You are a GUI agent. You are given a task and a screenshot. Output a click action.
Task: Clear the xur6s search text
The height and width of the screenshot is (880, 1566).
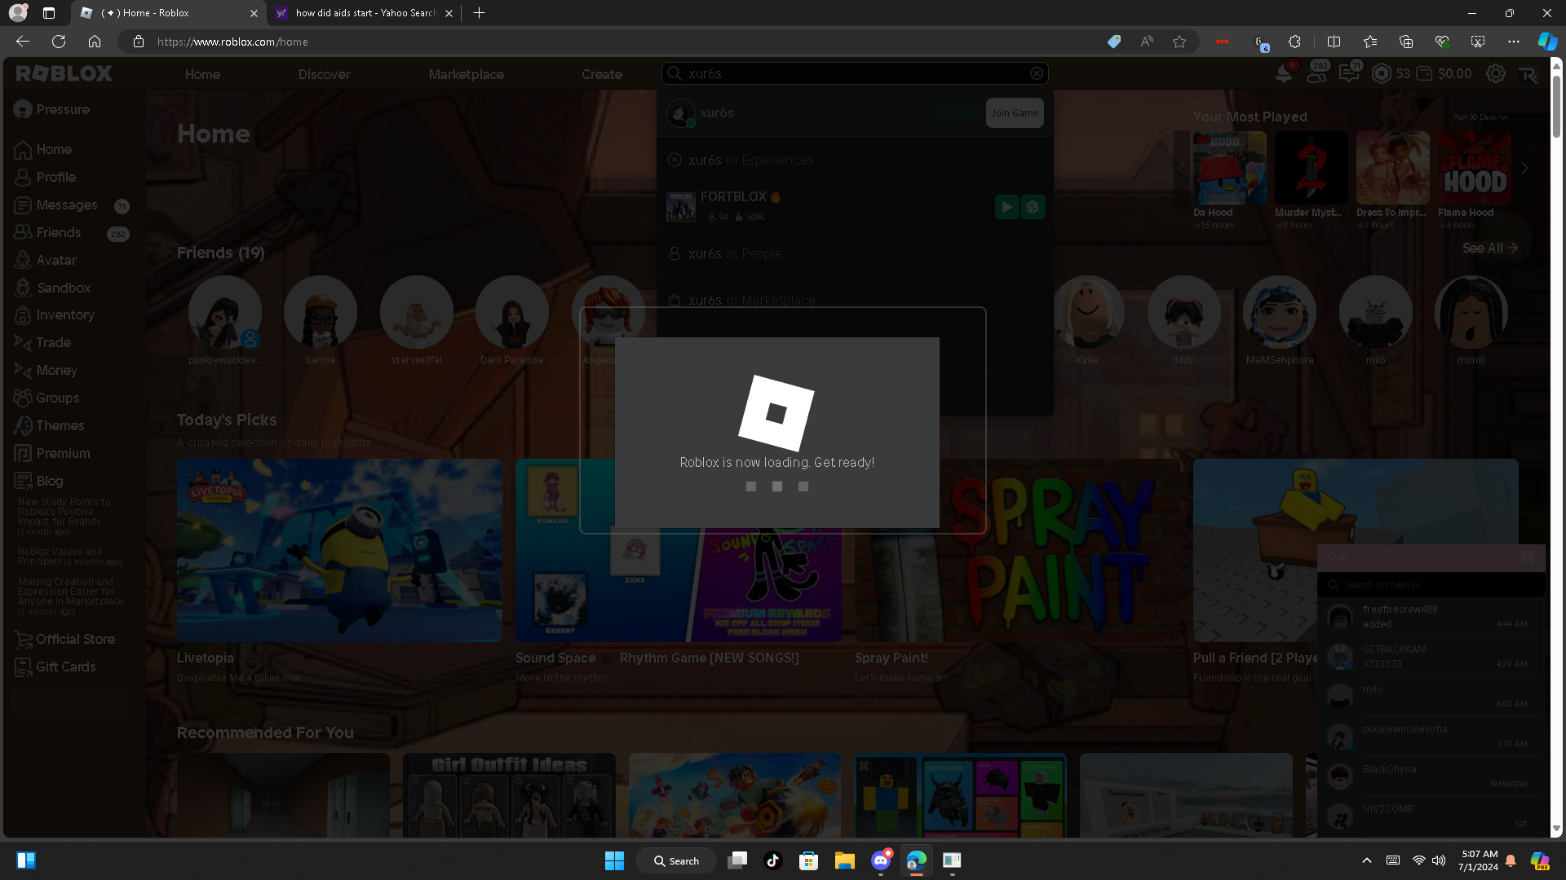click(1037, 73)
